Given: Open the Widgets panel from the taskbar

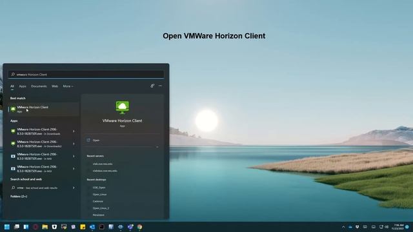Looking at the screenshot, I should pos(26,227).
